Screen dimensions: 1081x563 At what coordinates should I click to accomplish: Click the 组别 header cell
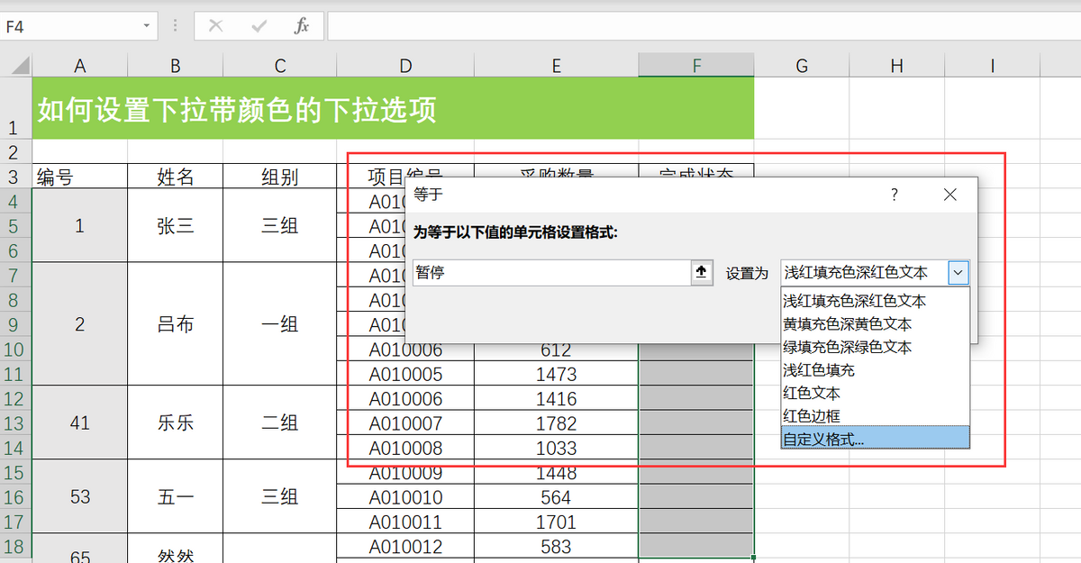pyautogui.click(x=280, y=177)
